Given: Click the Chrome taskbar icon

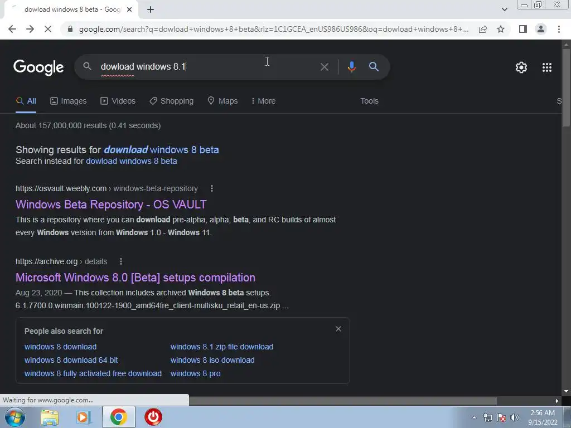Looking at the screenshot, I should (x=119, y=417).
